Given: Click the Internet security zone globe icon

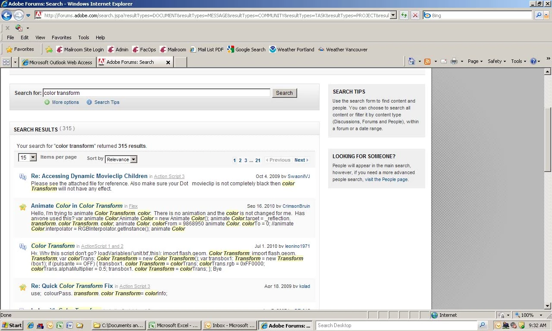Looking at the screenshot, I should (x=435, y=315).
